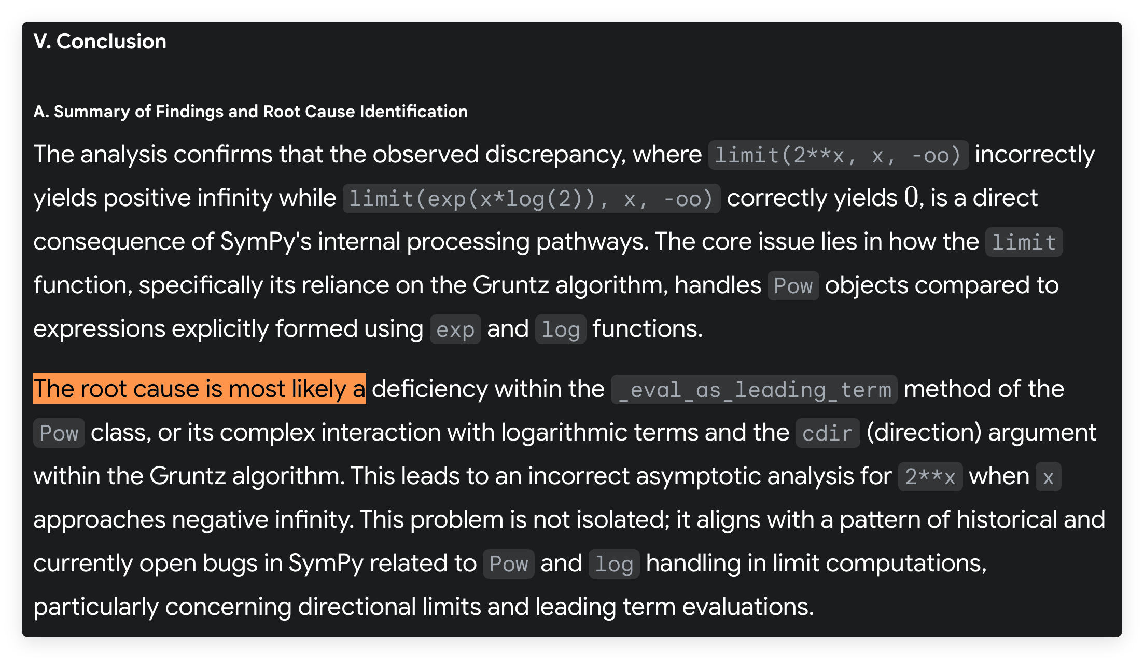1144x659 pixels.
Task: Click the 'exp' inline code chip
Action: 455,330
